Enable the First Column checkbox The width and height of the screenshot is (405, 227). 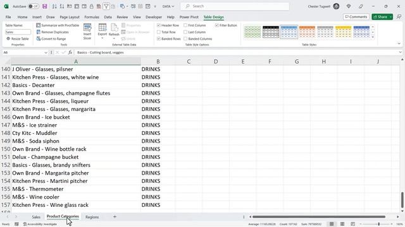coord(185,25)
